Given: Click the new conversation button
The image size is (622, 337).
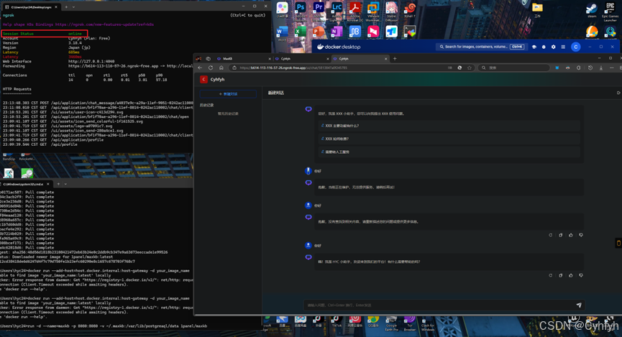Looking at the screenshot, I should [228, 94].
